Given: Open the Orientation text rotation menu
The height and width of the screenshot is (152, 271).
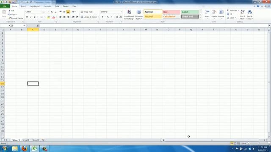Looking at the screenshot, I should pos(74,12).
